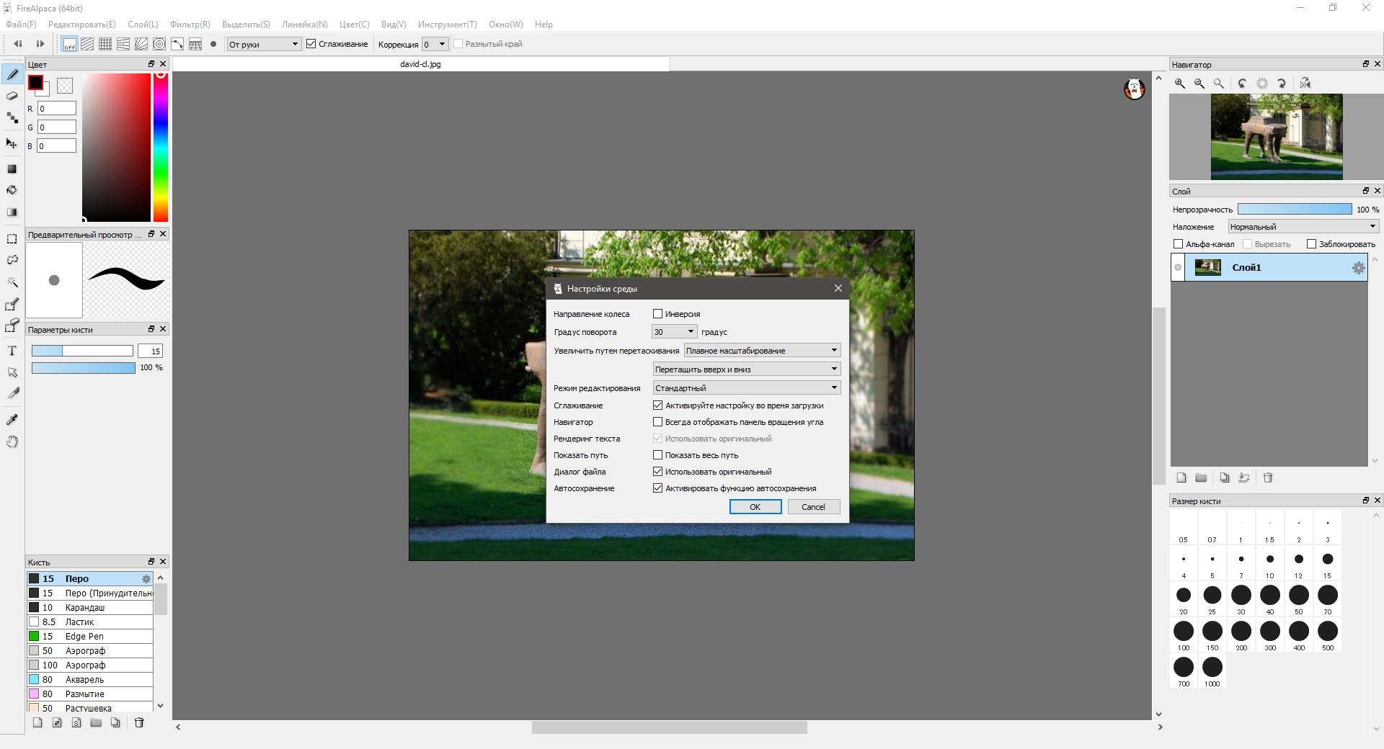The height and width of the screenshot is (749, 1384).
Task: Delete the layer with trash icon
Action: point(1268,477)
